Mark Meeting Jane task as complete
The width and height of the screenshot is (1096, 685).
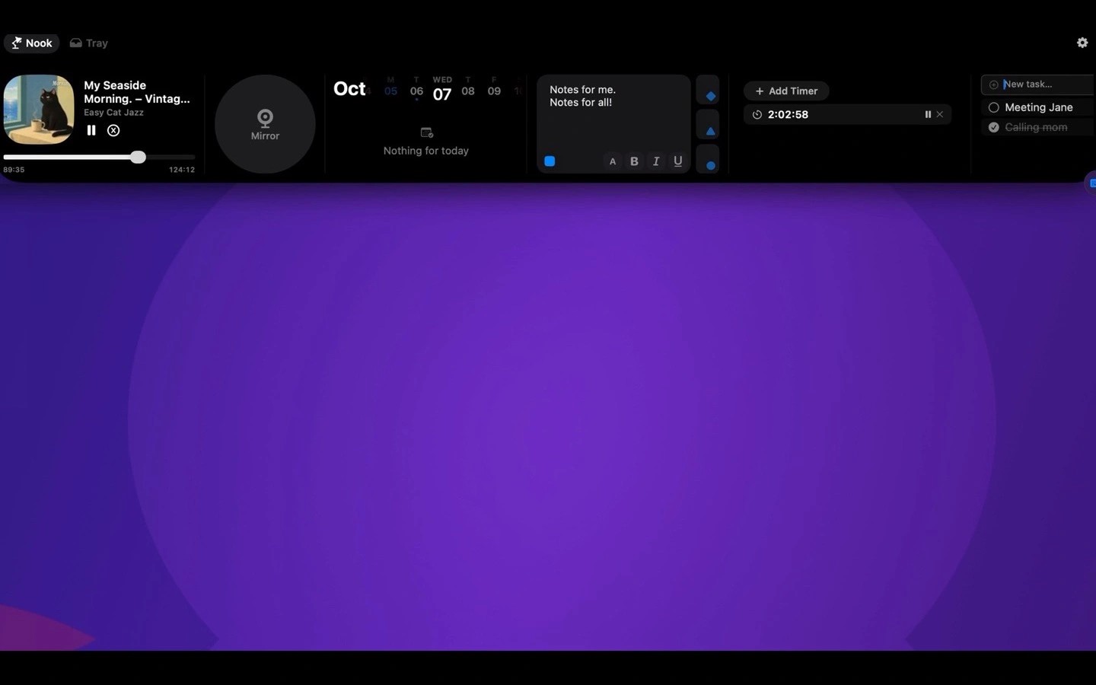pos(993,107)
